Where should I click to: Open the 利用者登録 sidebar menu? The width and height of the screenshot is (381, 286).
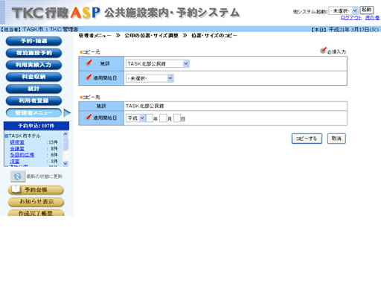pos(33,101)
